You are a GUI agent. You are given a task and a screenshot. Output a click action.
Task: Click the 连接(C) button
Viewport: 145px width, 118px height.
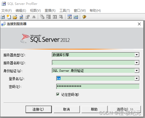coord(39,109)
